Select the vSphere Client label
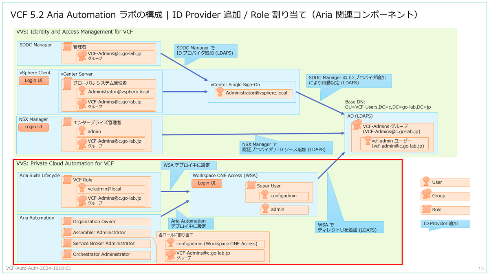The image size is (489, 275). (x=35, y=73)
